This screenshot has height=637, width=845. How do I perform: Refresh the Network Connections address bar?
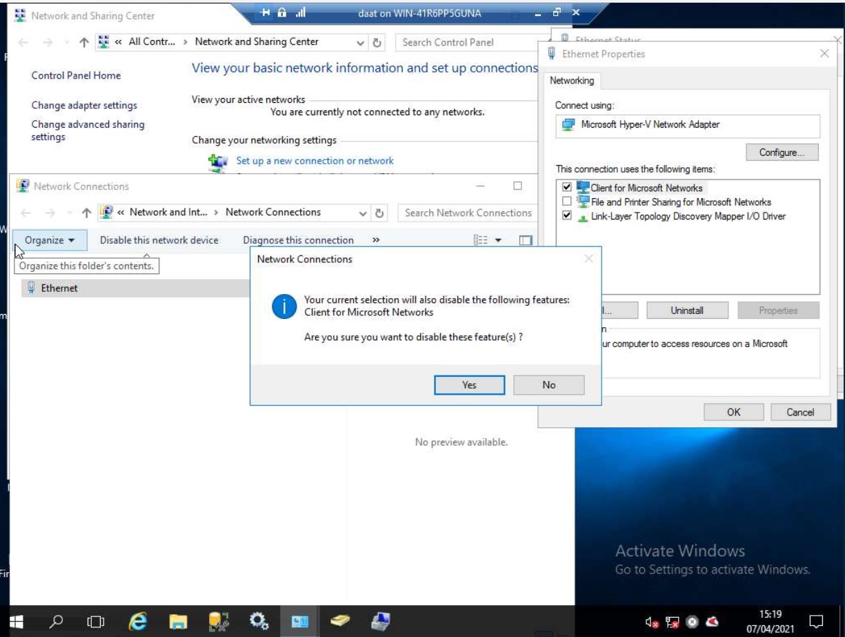click(380, 213)
